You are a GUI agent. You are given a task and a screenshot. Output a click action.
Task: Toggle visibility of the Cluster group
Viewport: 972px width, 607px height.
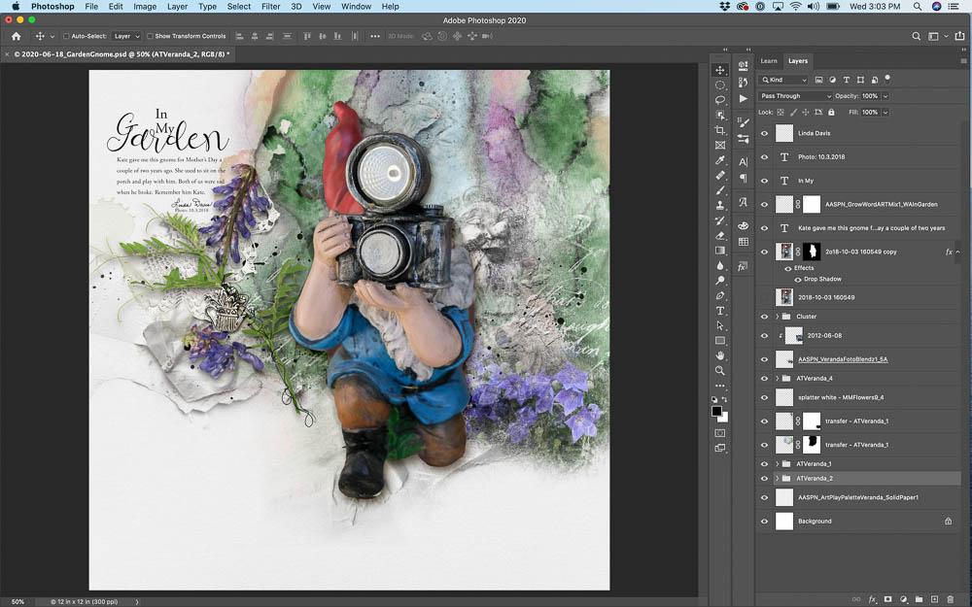tap(764, 317)
